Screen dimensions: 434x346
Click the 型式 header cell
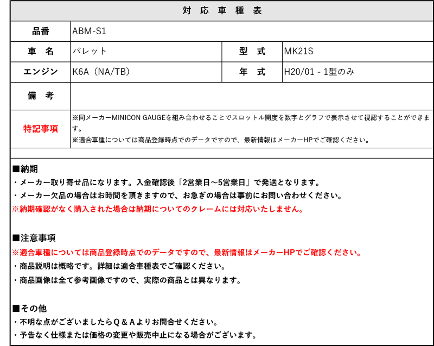point(252,52)
